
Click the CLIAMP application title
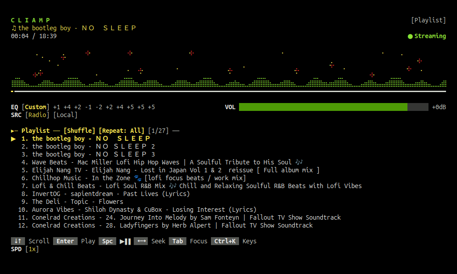(30, 20)
